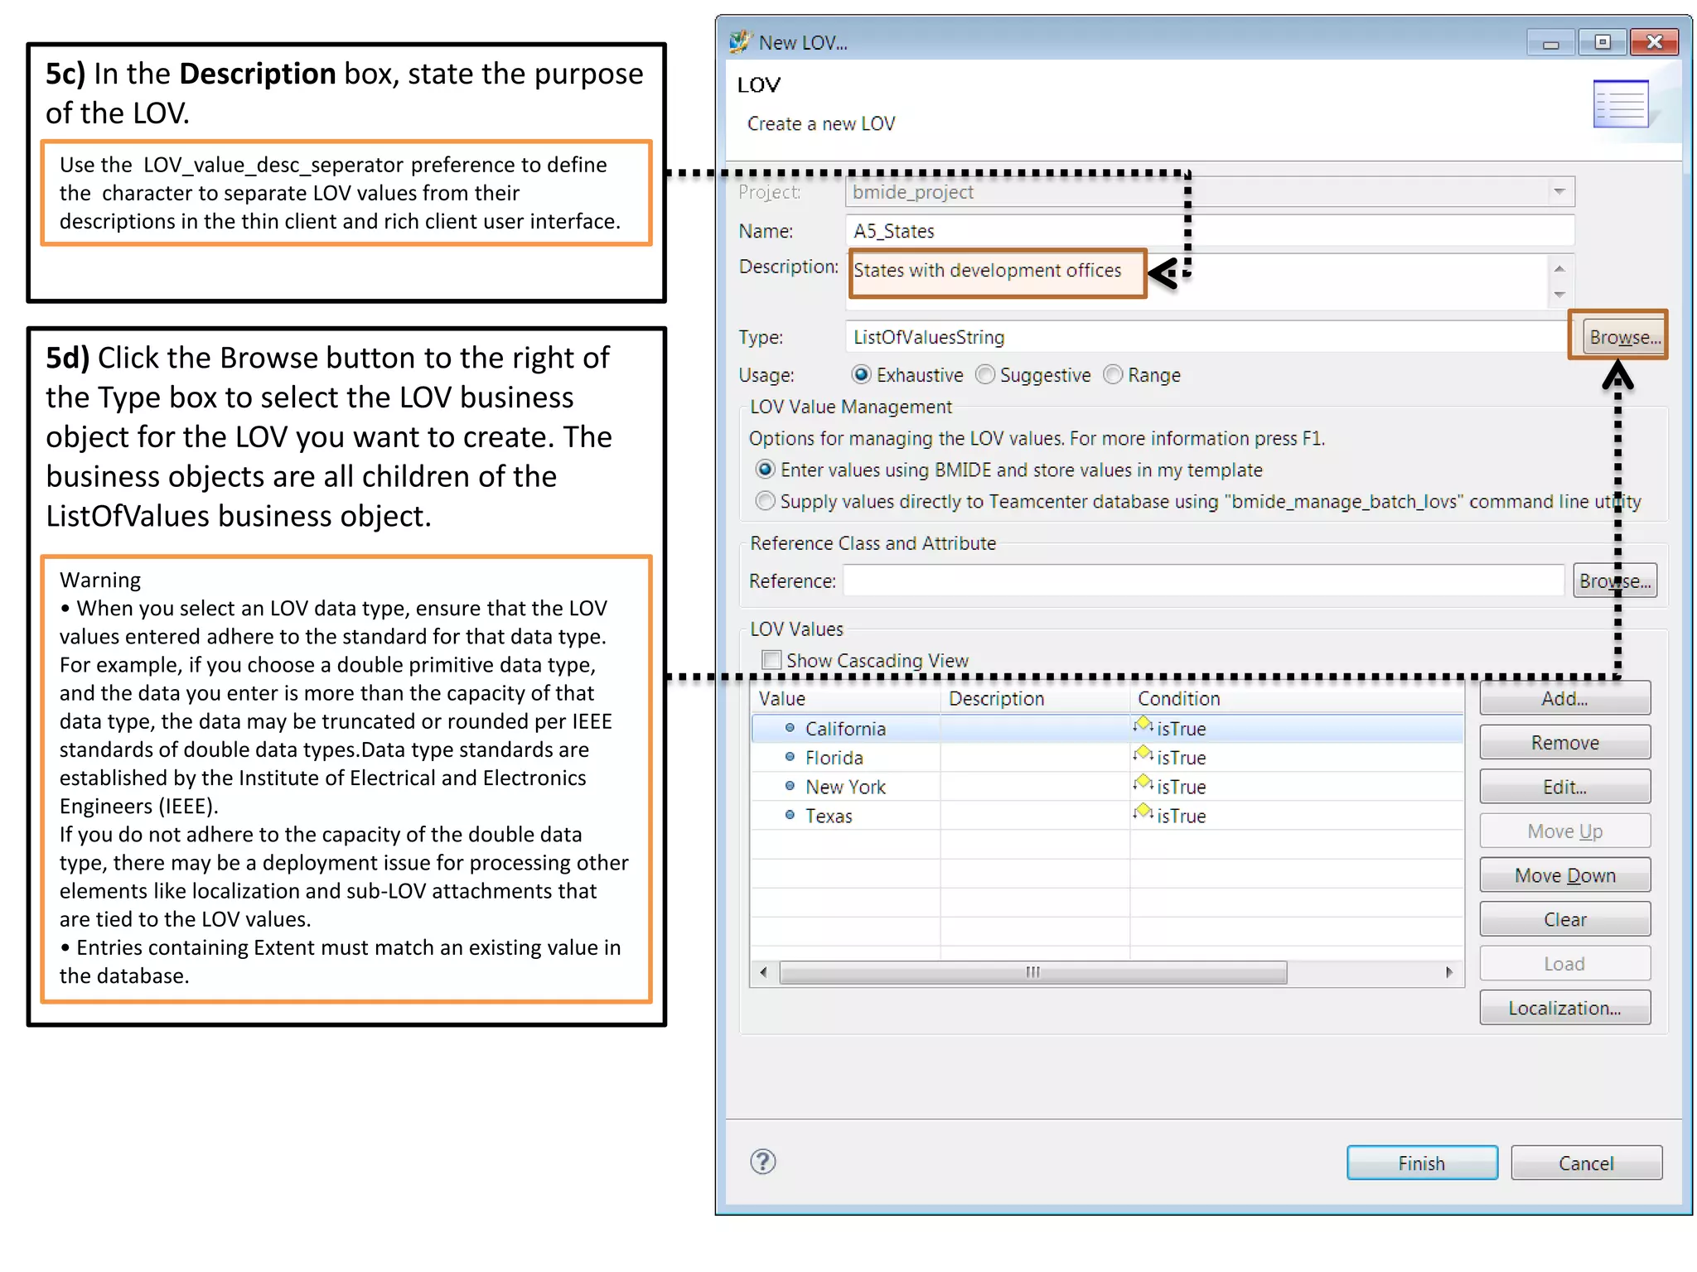
Task: Maximize the New LOV dialog window
Action: click(x=1602, y=41)
